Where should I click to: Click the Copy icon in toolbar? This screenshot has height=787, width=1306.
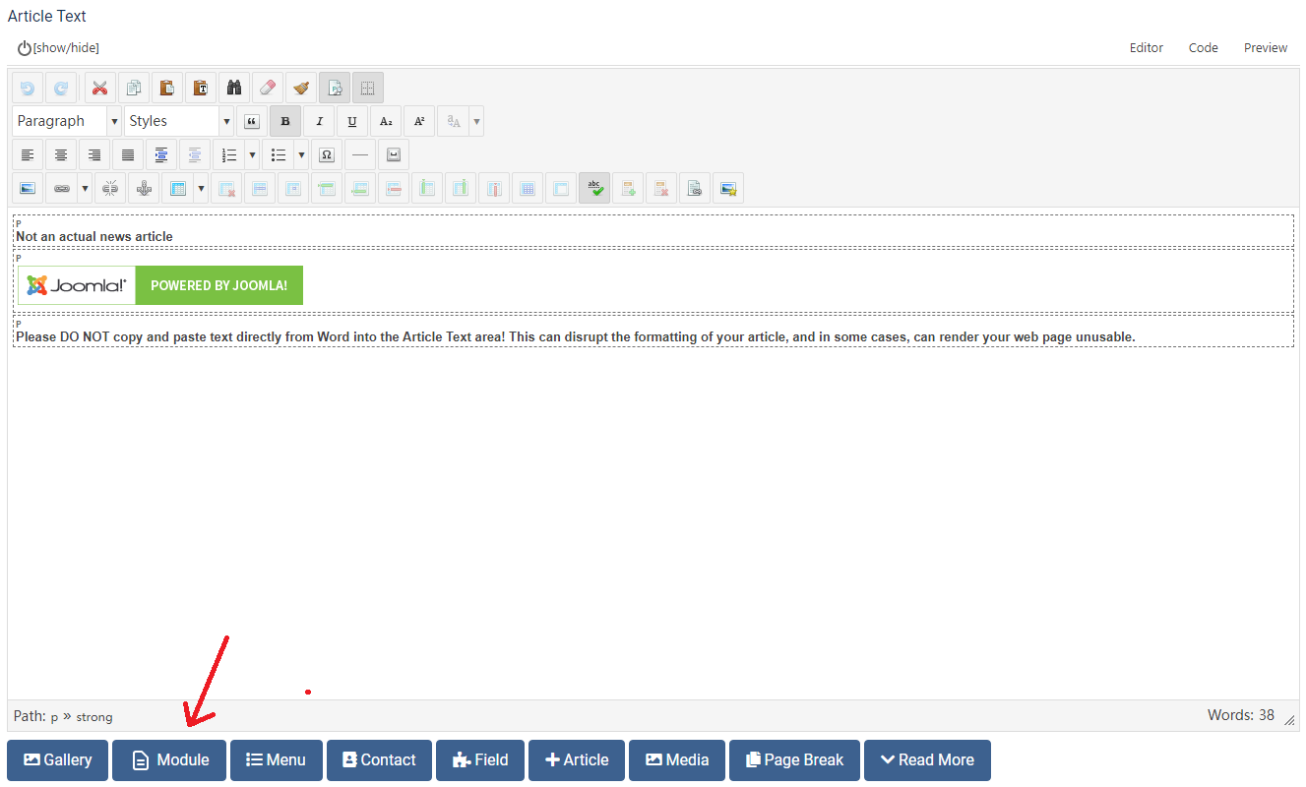point(133,89)
